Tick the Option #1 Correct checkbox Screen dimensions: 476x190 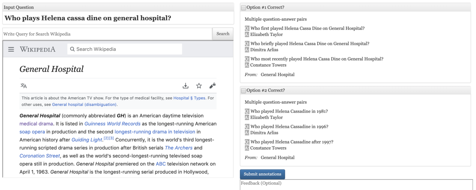coord(243,7)
